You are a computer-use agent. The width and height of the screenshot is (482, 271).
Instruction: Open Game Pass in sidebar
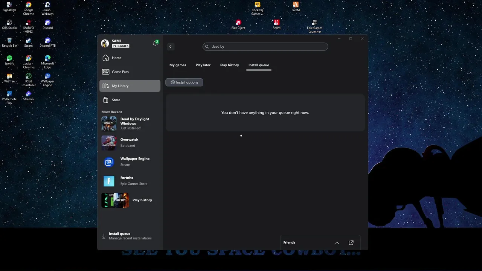130,72
